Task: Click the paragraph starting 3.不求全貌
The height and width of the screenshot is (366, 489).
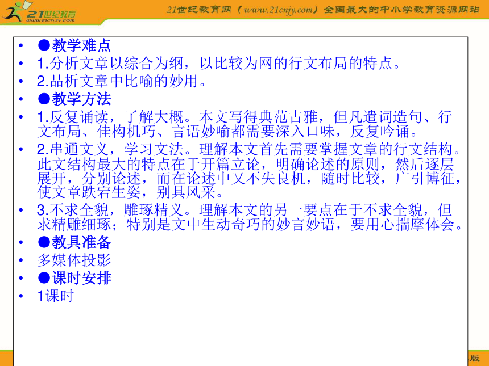Action: (x=250, y=217)
